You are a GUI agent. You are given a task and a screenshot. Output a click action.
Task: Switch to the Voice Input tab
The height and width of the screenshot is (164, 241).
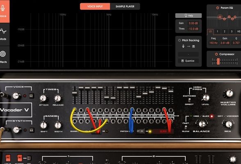(x=95, y=7)
